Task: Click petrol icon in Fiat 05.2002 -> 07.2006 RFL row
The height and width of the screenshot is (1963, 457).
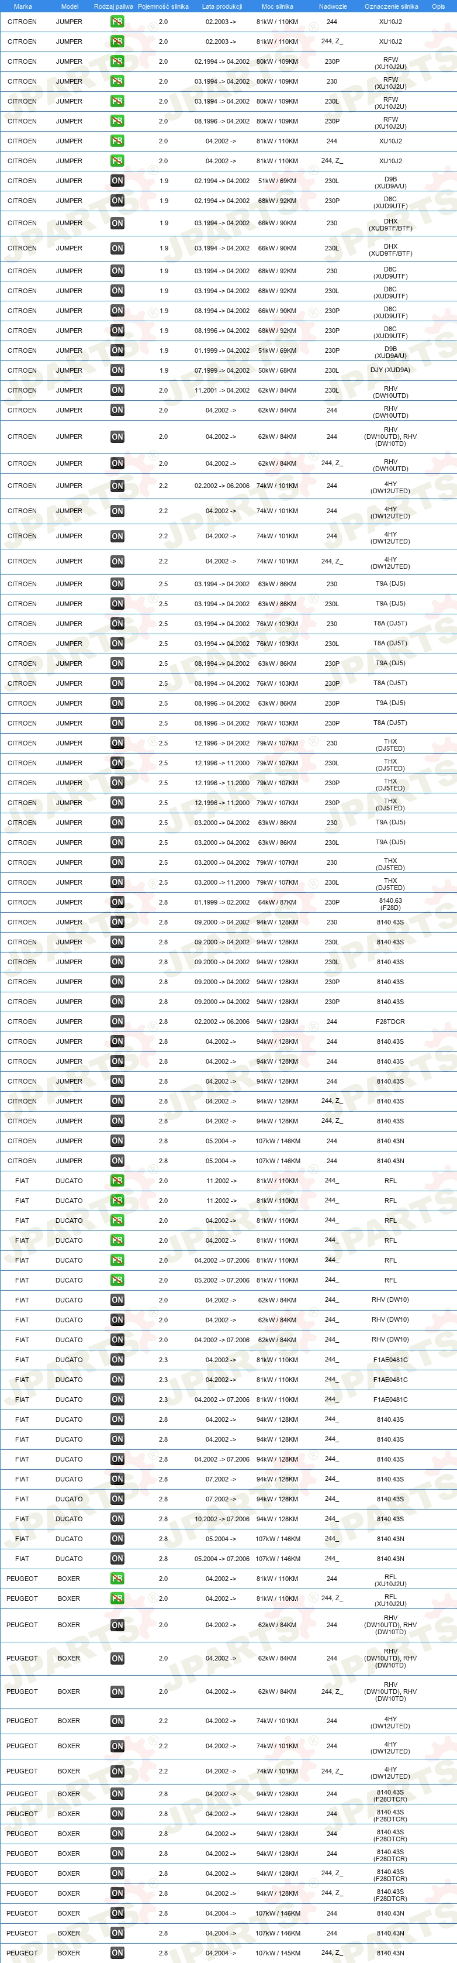Action: [117, 1280]
